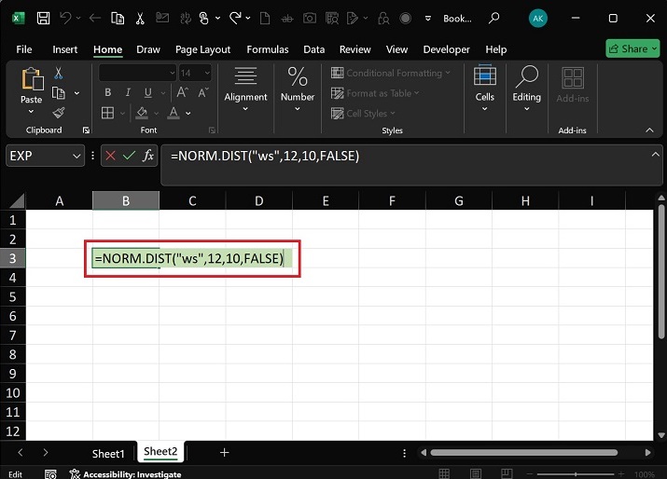Switch to Page Break Preview in status bar
The image size is (667, 479).
507,473
